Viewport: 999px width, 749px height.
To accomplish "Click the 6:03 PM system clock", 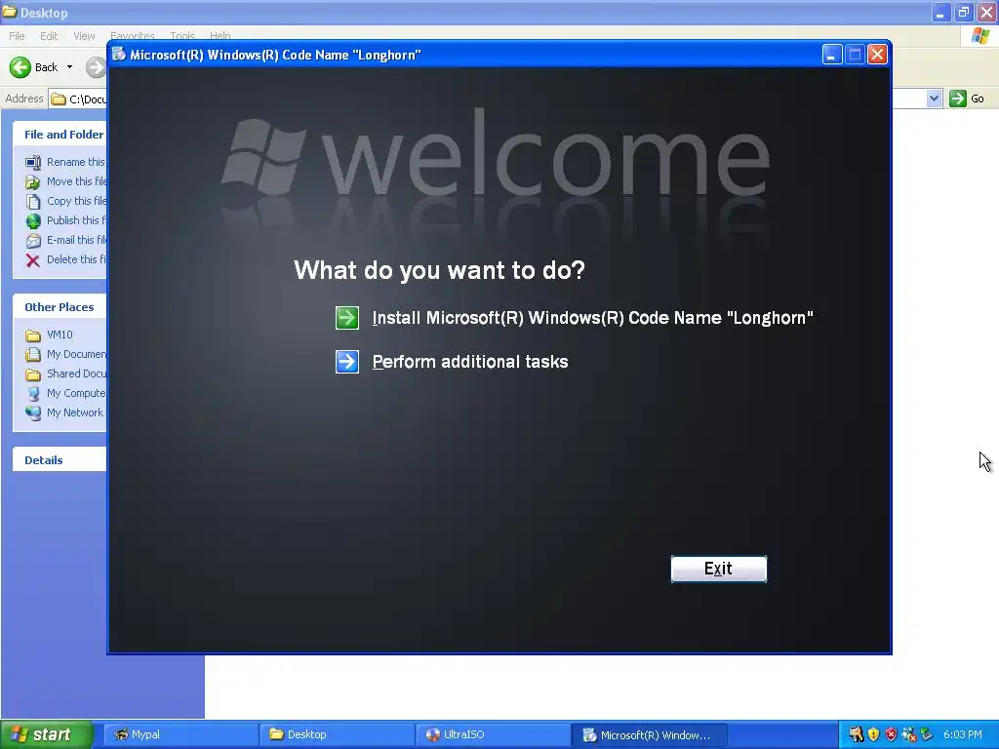I will point(963,735).
